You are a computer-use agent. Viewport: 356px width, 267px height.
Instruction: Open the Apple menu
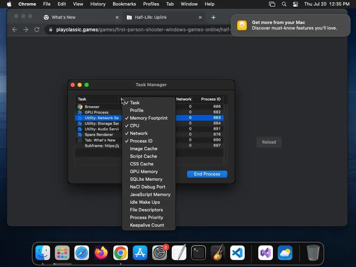click(x=9, y=4)
